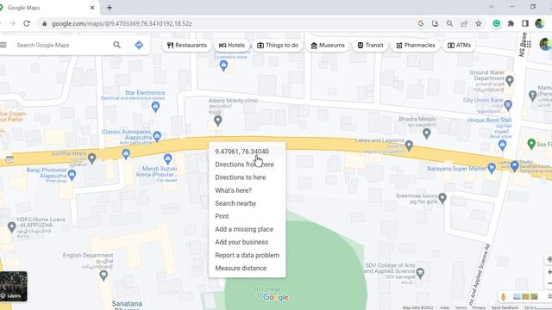Open the zoom magnifier icon in address bar
This screenshot has height=310, width=552.
449,23
